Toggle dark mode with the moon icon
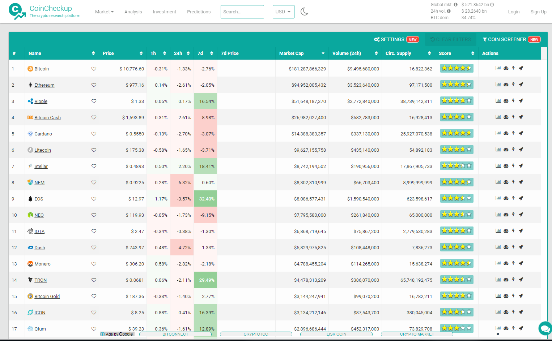 click(x=305, y=12)
